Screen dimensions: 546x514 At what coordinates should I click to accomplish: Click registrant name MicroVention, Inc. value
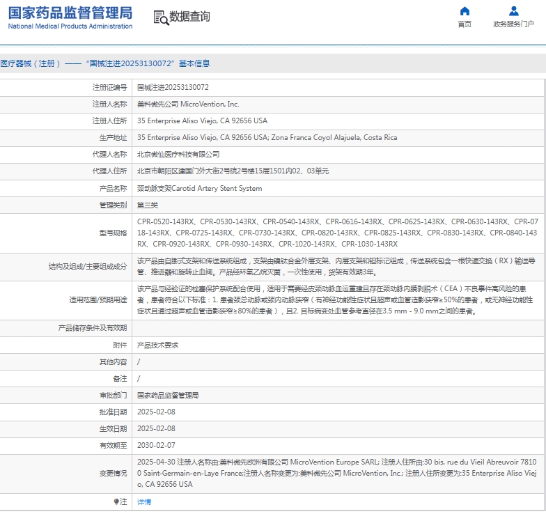[x=188, y=104]
